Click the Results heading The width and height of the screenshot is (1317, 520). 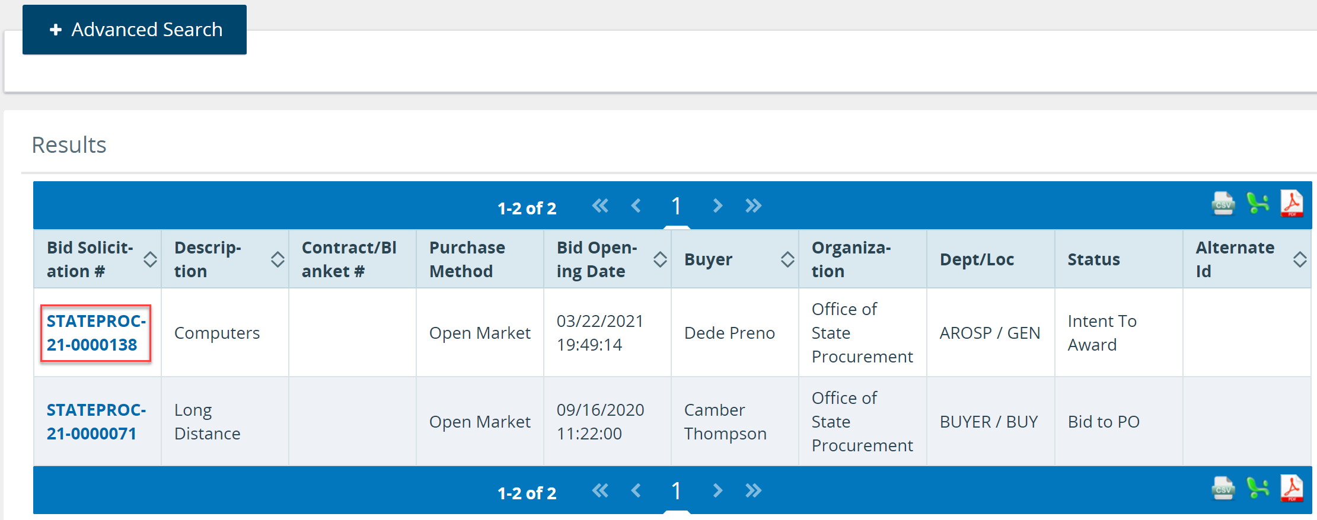(x=69, y=145)
